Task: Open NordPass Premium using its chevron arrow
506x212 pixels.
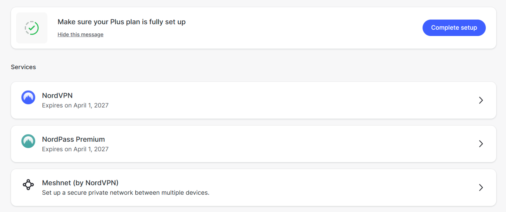Action: coord(481,144)
